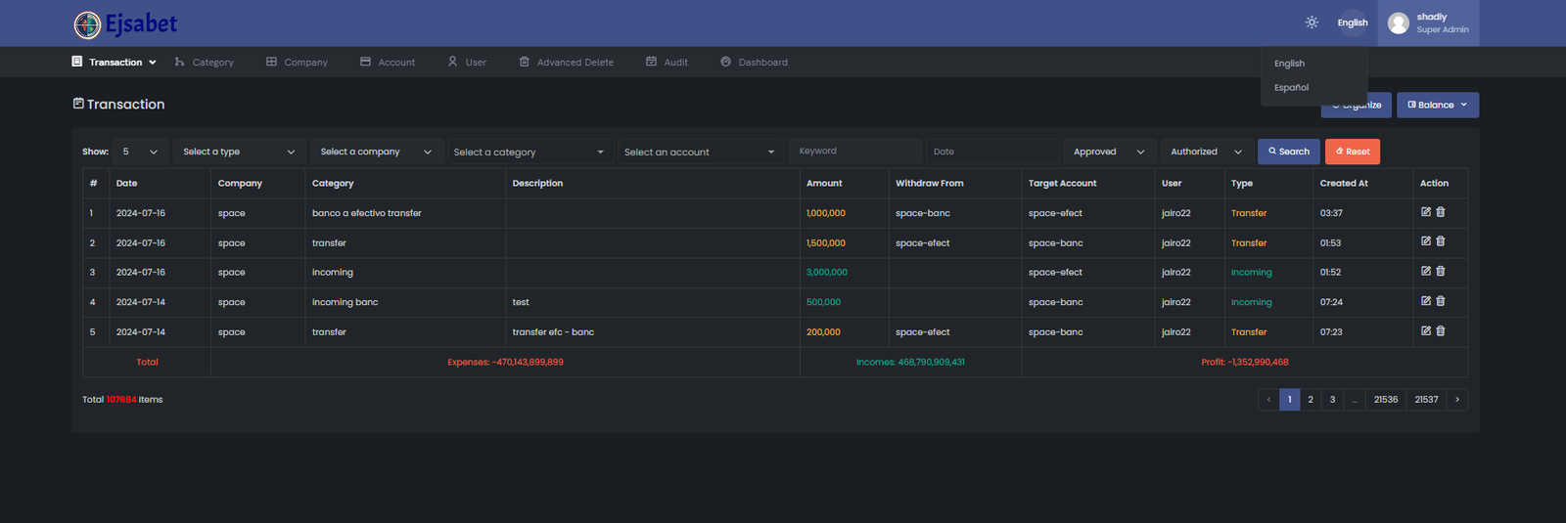Open the Approved status dropdown
Viewport: 1566px width, 523px height.
point(1108,152)
